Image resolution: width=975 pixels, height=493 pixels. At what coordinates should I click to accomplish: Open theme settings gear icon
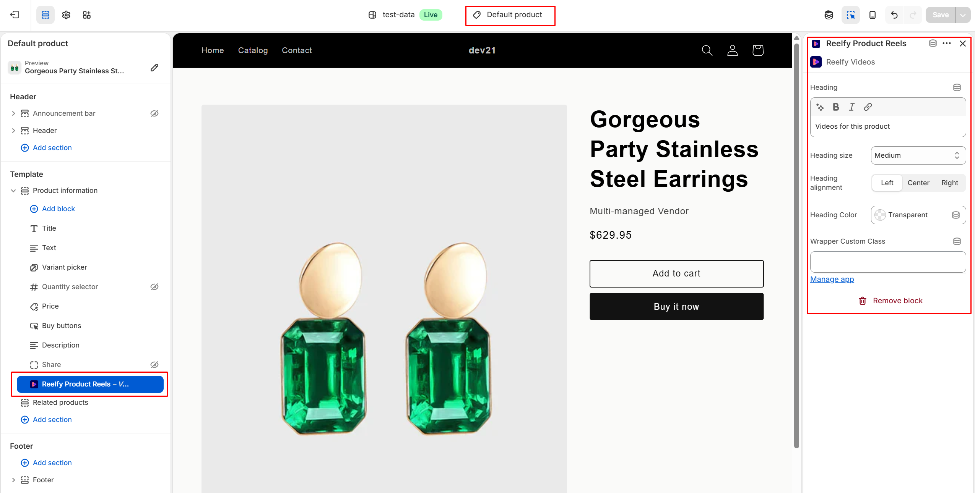(x=66, y=15)
